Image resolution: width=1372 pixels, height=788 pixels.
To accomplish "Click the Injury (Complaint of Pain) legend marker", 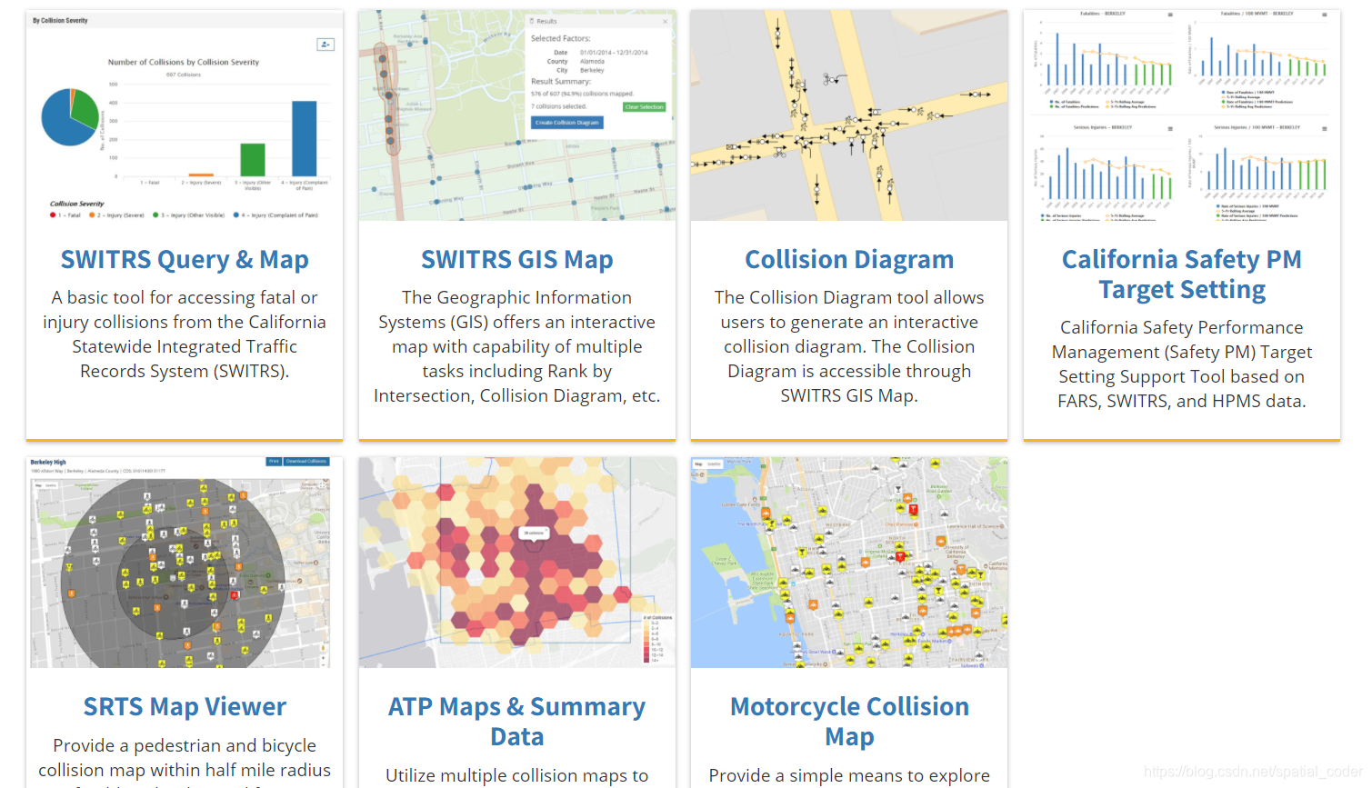I will (236, 215).
